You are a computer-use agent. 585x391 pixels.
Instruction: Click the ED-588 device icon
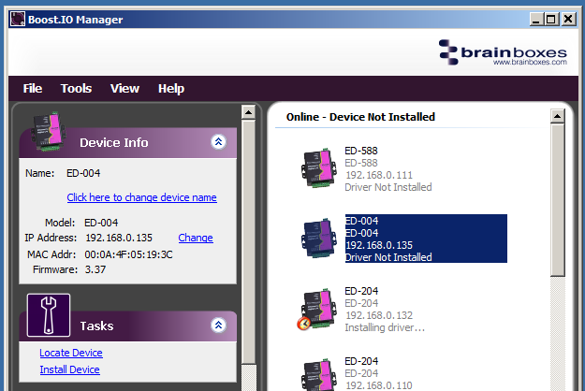(318, 168)
